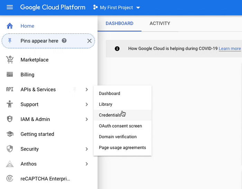This screenshot has width=242, height=189.
Task: Click the reCAPTCHA Enterprise icon
Action: coord(10,179)
